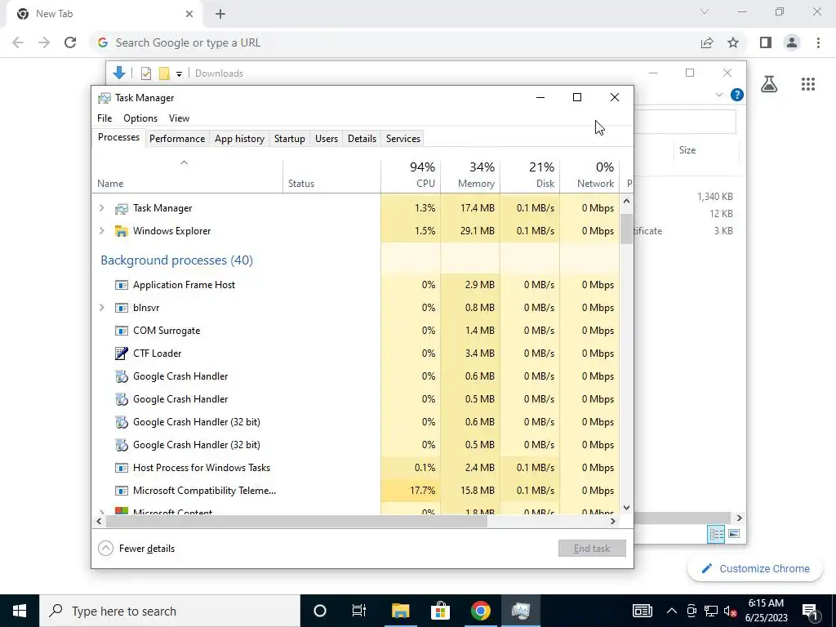Switch Downloads window to details view icon
Image resolution: width=836 pixels, height=627 pixels.
click(x=716, y=534)
